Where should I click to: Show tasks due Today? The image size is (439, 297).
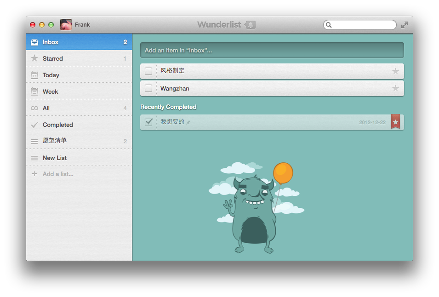point(79,75)
